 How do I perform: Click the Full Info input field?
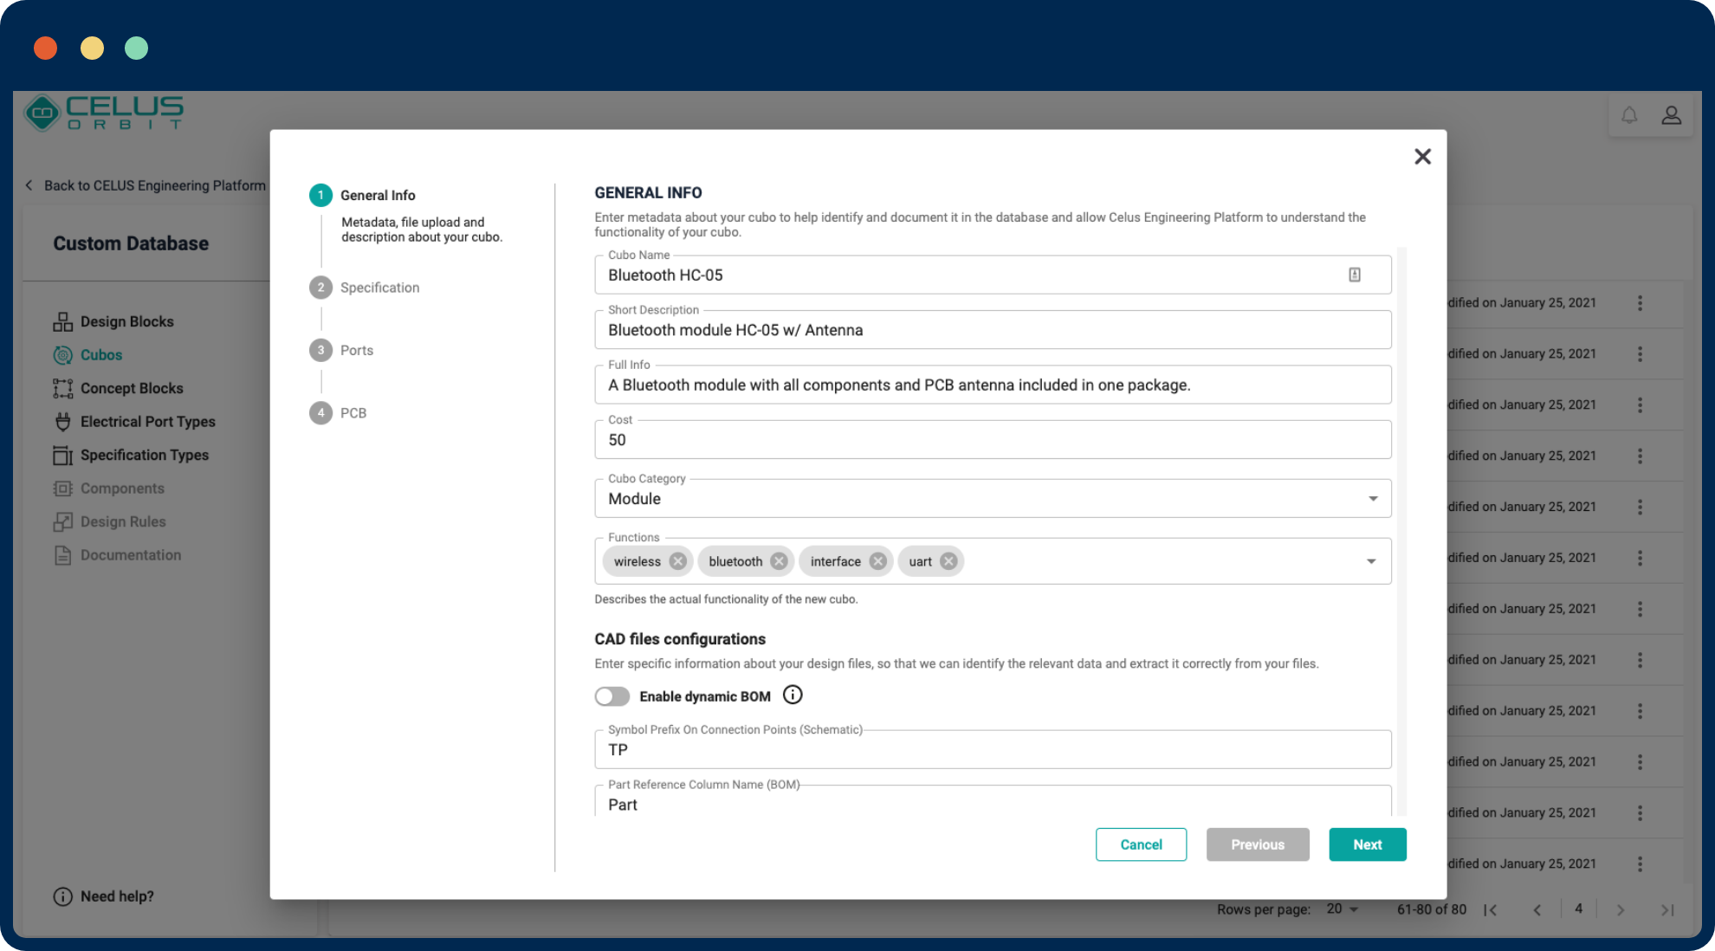tap(993, 385)
